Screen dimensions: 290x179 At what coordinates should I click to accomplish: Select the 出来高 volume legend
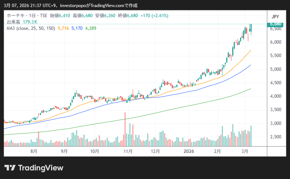(x=13, y=22)
